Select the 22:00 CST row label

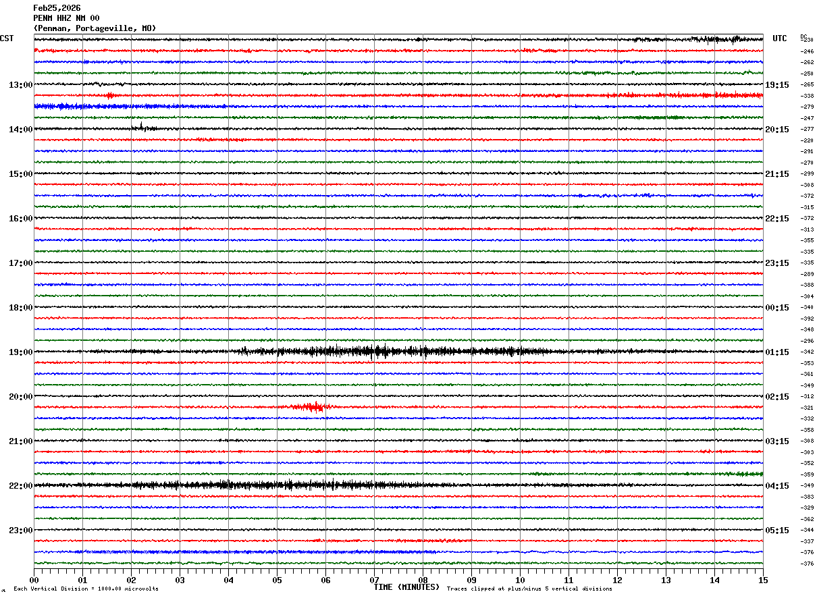pyautogui.click(x=20, y=486)
